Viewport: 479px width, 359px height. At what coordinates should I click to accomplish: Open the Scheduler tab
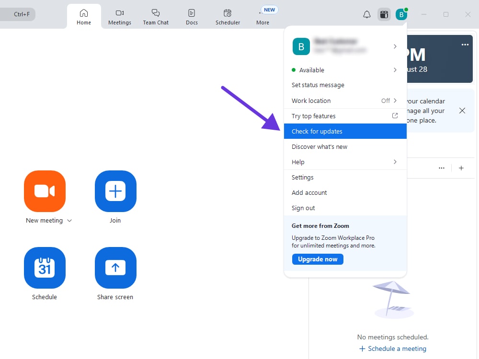228,17
